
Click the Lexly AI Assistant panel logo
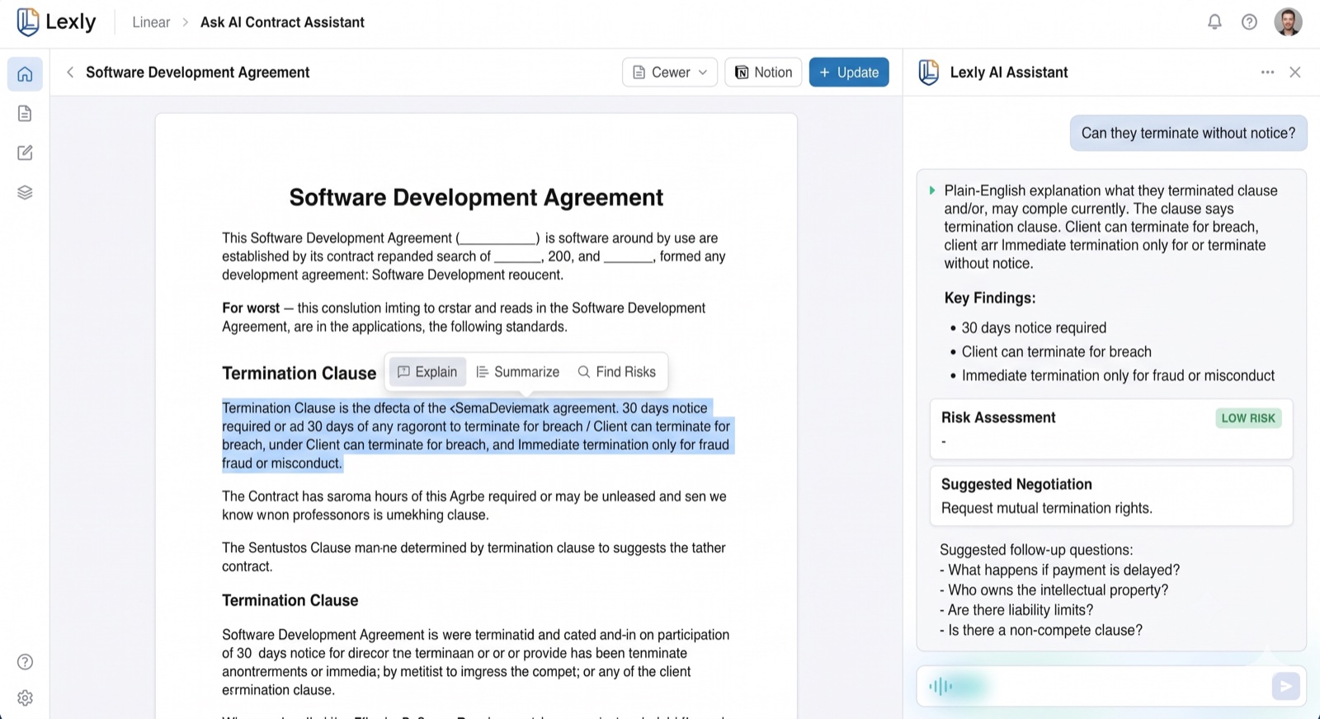[x=929, y=73]
